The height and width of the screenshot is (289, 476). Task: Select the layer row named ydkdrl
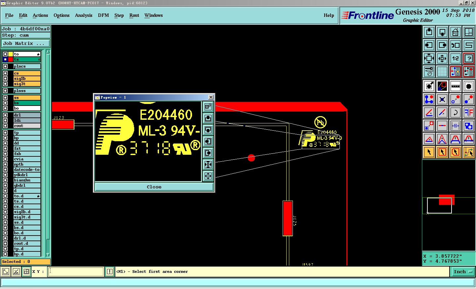tap(27, 175)
